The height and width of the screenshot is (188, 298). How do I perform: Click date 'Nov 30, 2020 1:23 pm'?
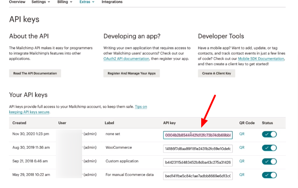[x=31, y=134]
